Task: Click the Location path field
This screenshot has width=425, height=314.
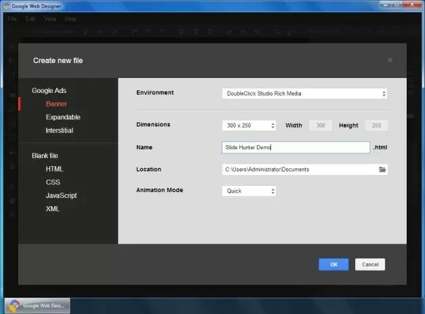Action: pos(299,170)
